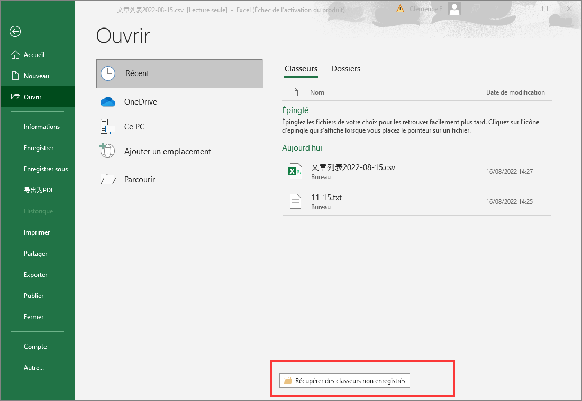The width and height of the screenshot is (582, 401).
Task: Open the Imprimer page
Action: pos(37,232)
